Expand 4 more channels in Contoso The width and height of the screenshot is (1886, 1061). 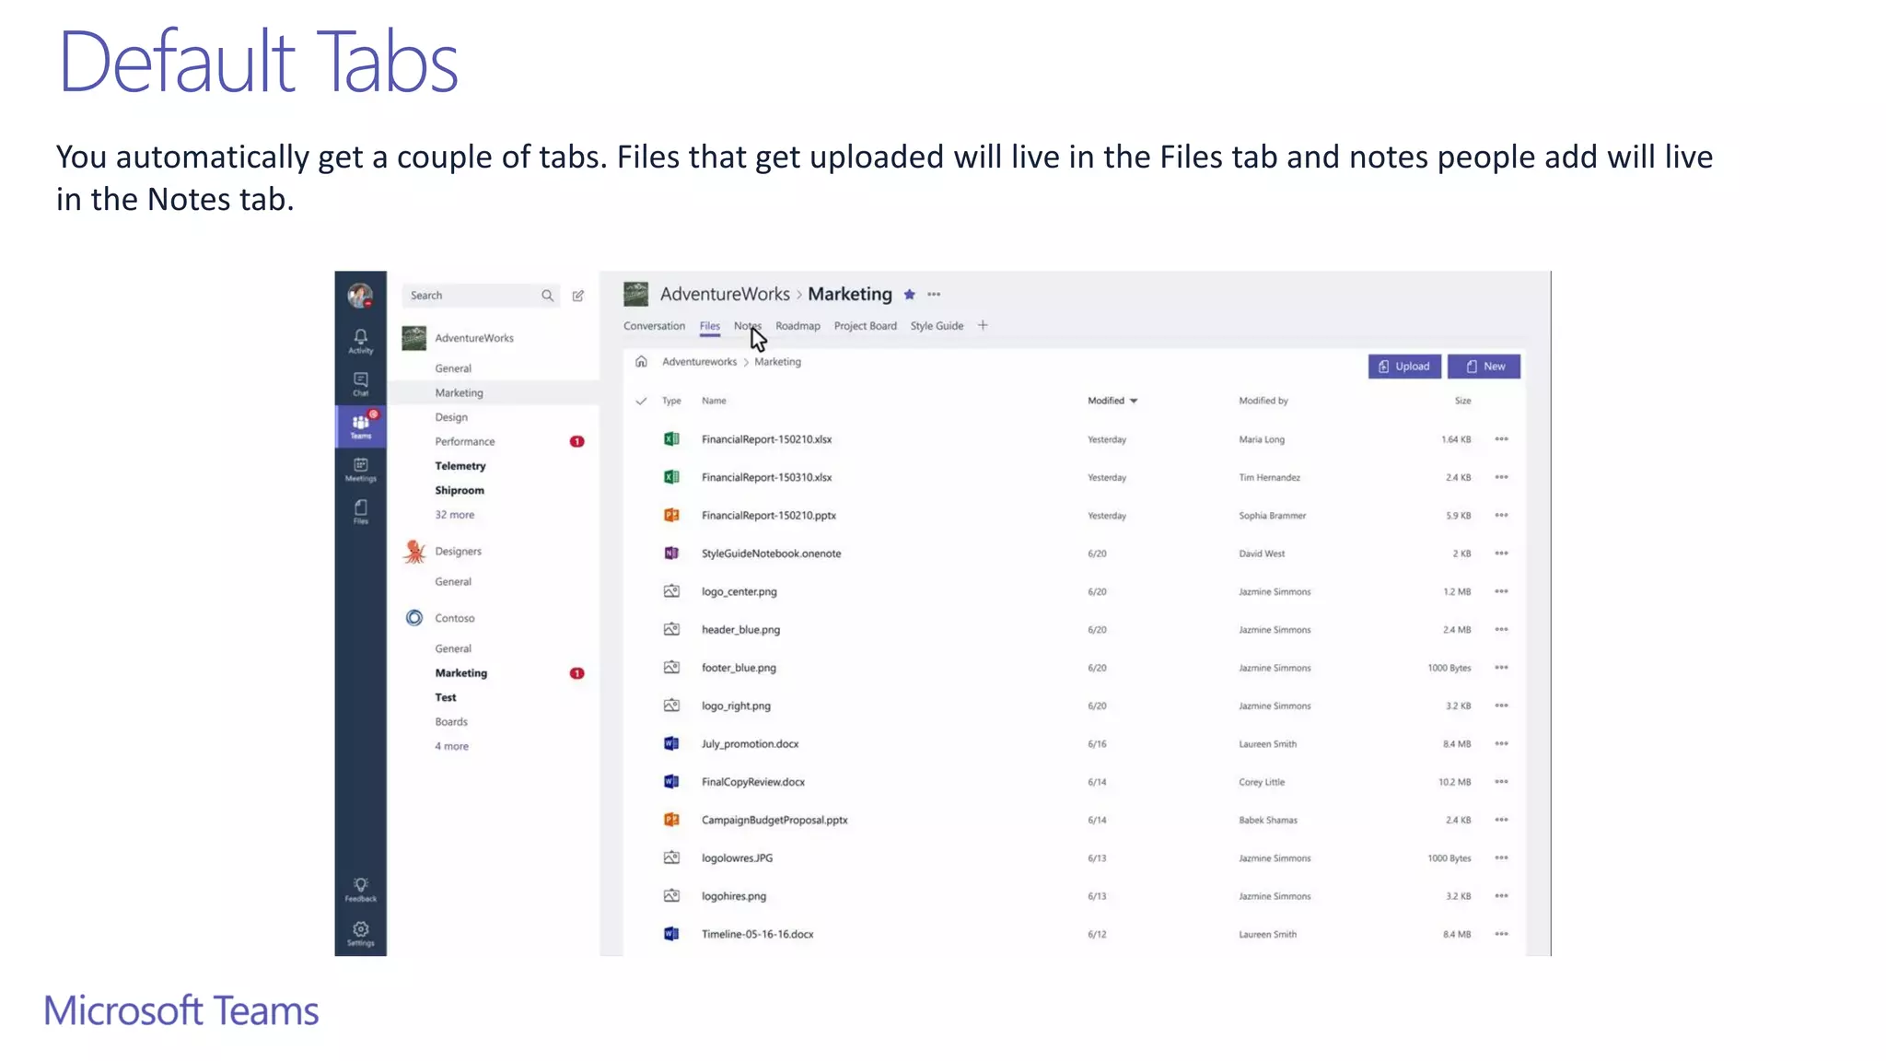(x=451, y=746)
